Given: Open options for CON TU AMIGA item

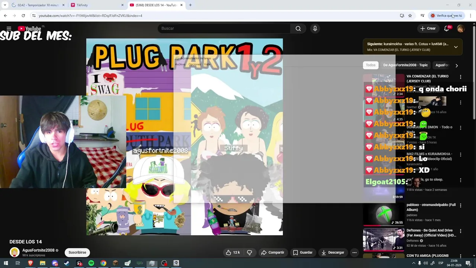Looking at the screenshot, I should click(x=460, y=256).
